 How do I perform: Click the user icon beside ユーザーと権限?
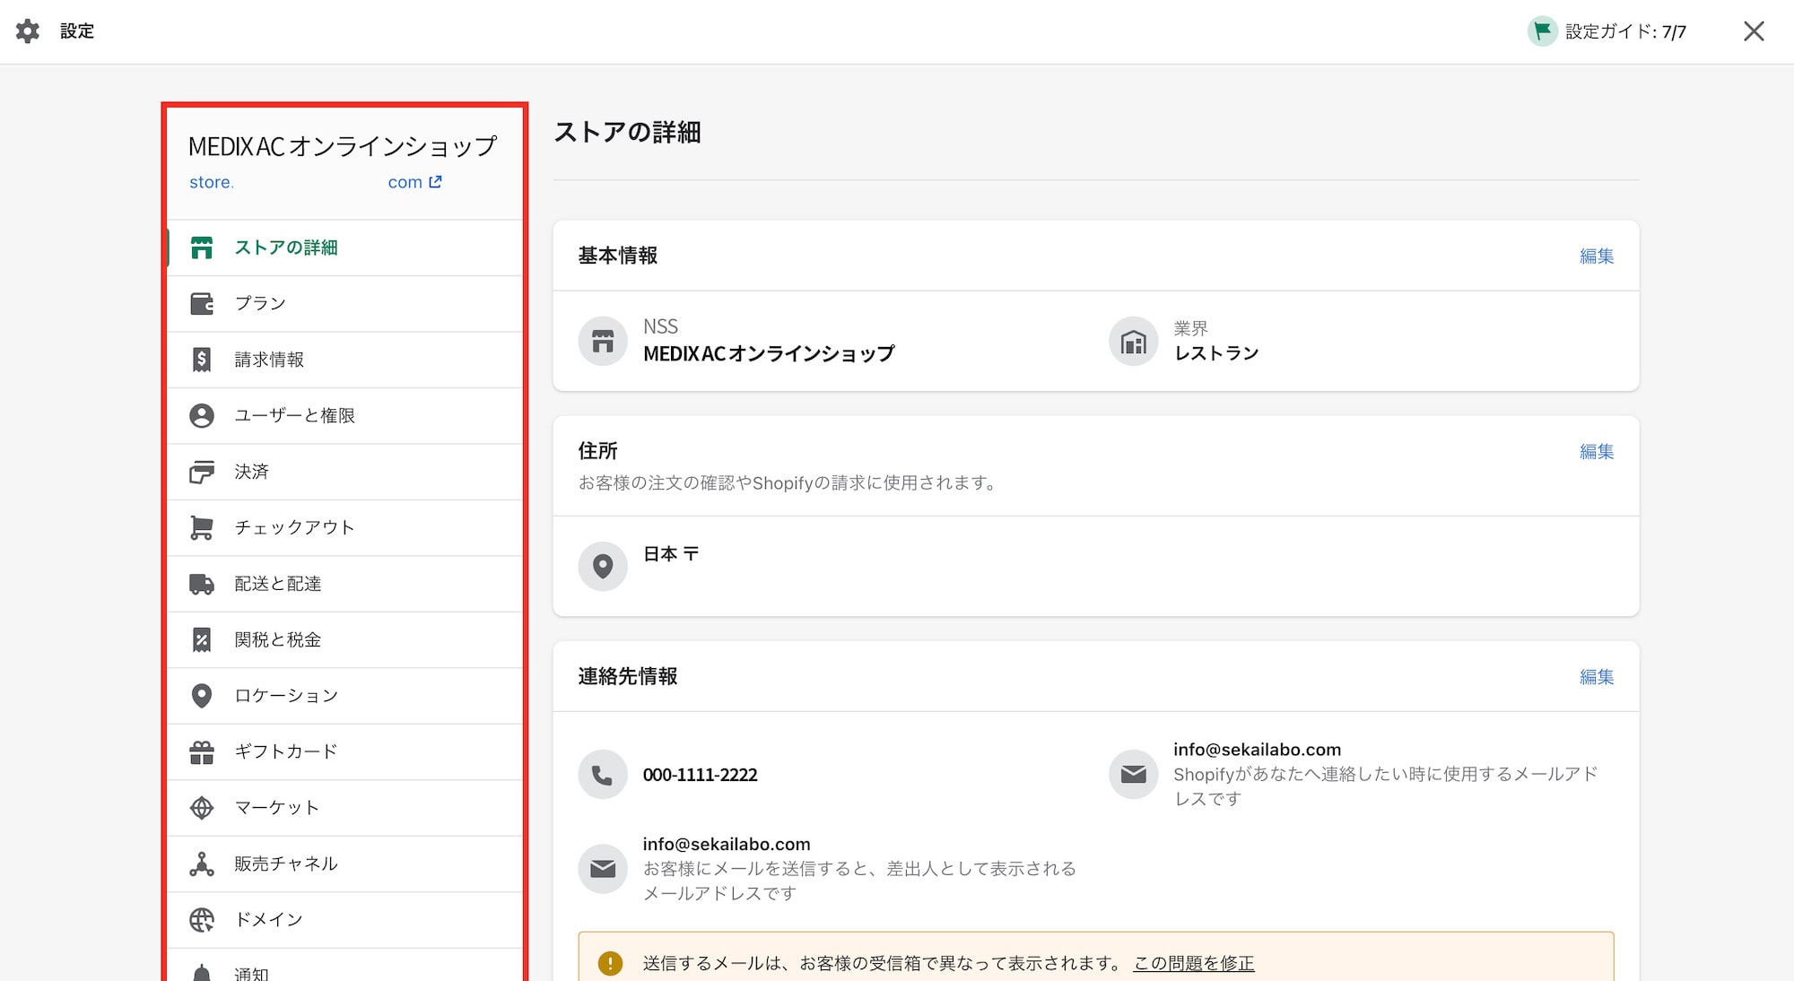202,416
